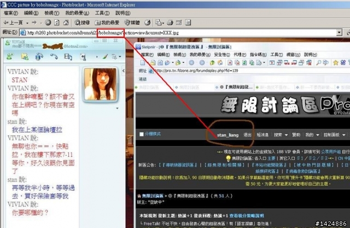Click the IE Print icon
Image resolution: width=350 pixels, height=228 pixels.
tap(170, 22)
